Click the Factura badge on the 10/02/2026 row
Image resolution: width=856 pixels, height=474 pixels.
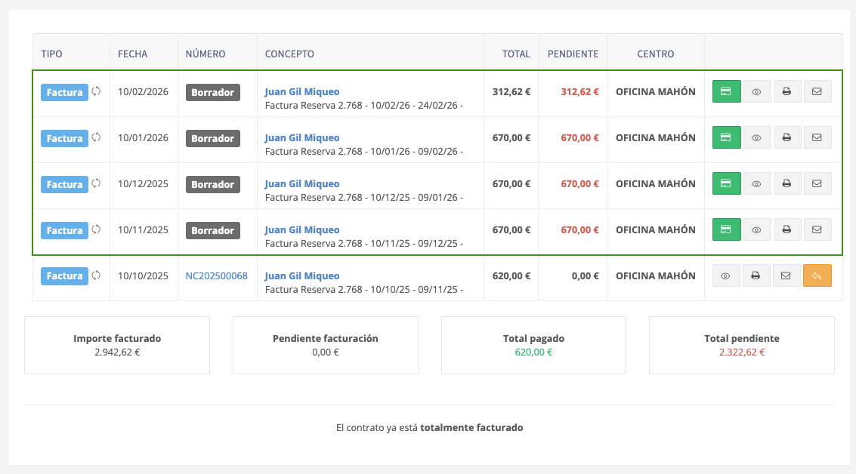pyautogui.click(x=64, y=92)
